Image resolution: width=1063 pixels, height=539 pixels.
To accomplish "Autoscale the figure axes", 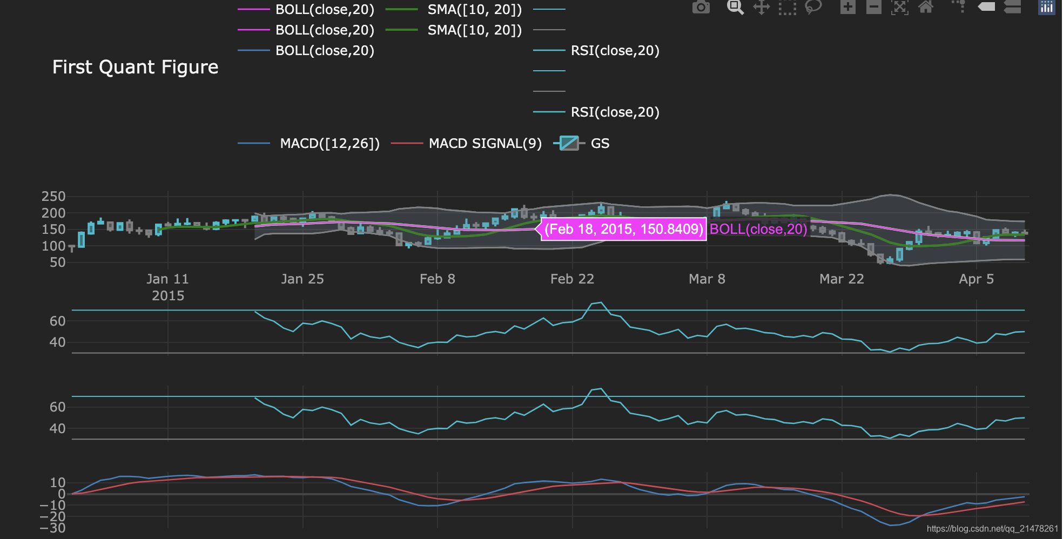I will point(900,8).
